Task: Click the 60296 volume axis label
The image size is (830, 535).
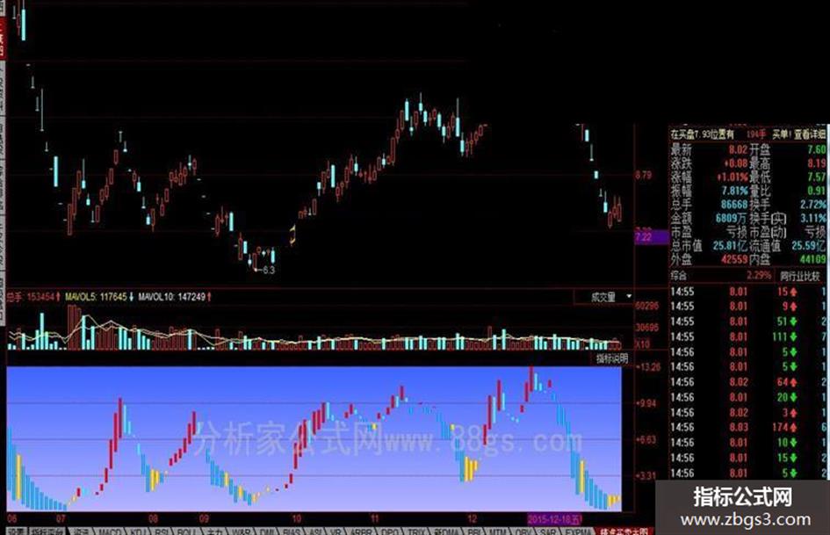Action: (646, 306)
